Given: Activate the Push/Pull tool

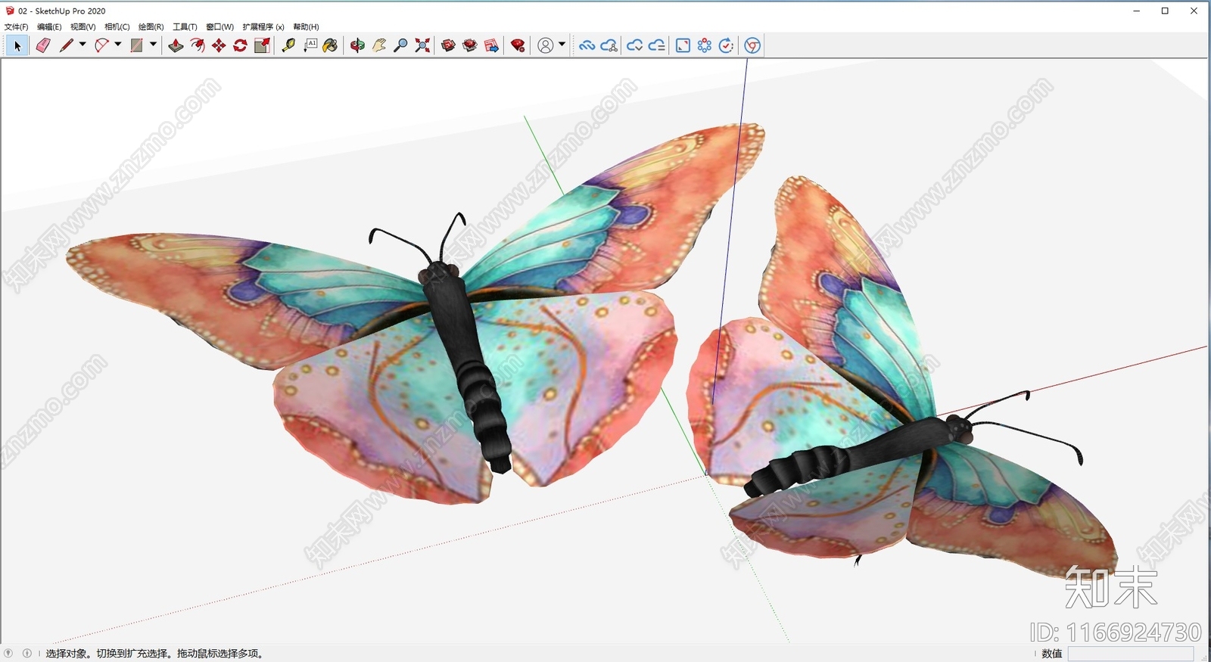Looking at the screenshot, I should pos(176,45).
